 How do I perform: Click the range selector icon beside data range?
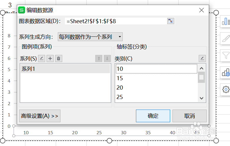(171, 21)
